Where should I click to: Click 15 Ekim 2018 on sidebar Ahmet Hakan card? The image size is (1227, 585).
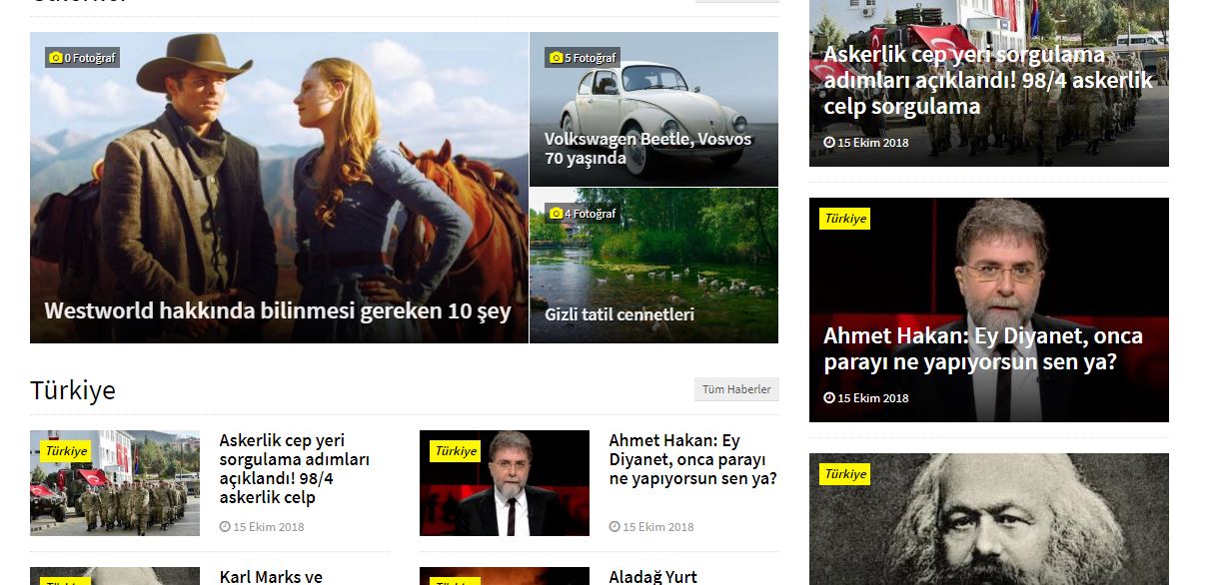(x=873, y=398)
